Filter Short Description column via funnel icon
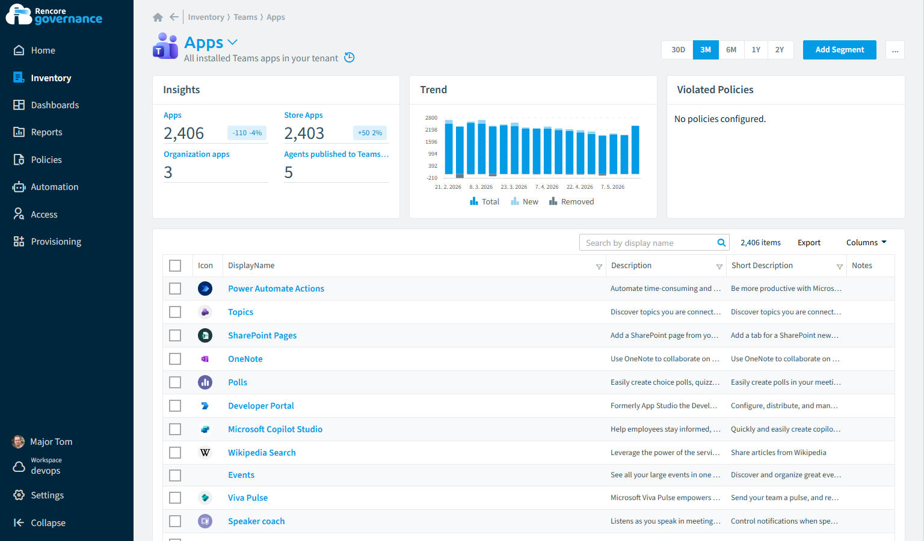The width and height of the screenshot is (924, 541). coord(839,266)
